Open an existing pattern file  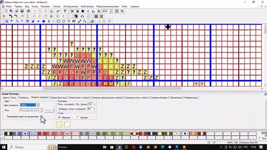click(x=17, y=11)
